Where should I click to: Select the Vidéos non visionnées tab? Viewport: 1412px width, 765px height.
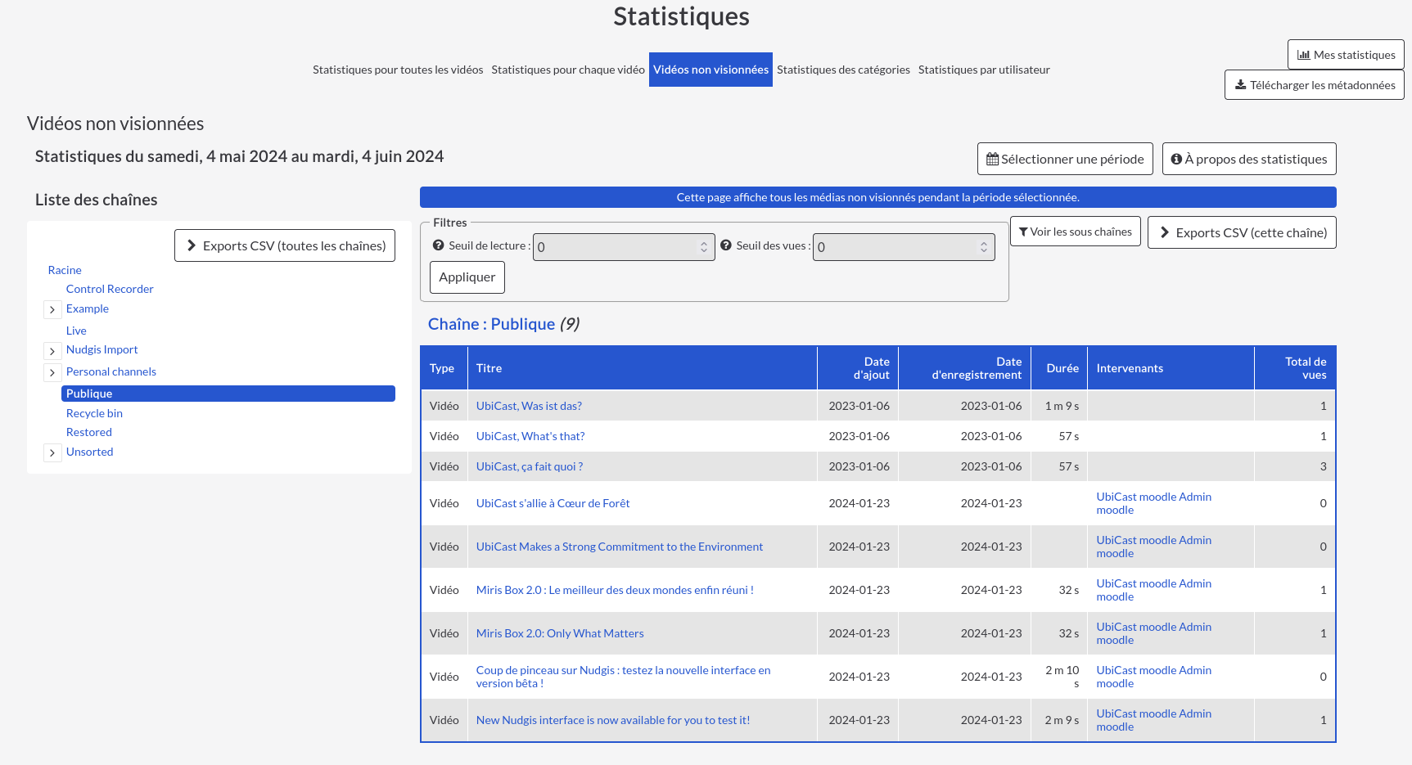pyautogui.click(x=711, y=70)
